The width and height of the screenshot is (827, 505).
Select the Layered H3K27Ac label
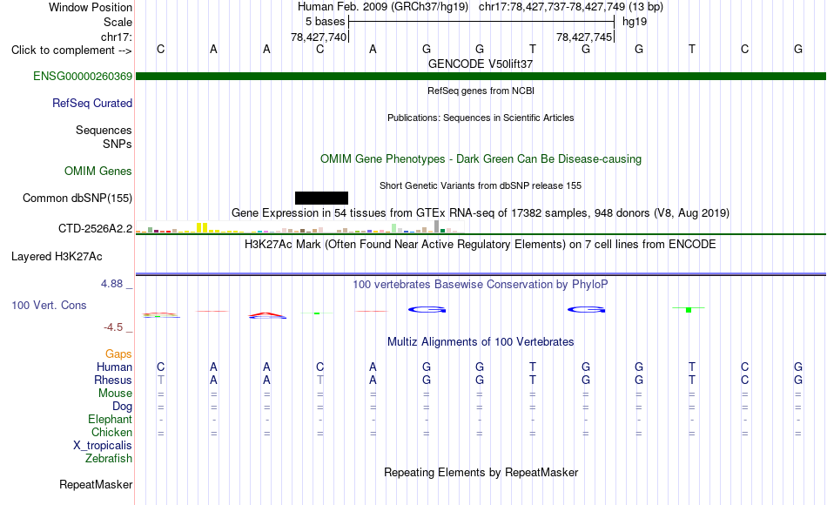pos(57,257)
